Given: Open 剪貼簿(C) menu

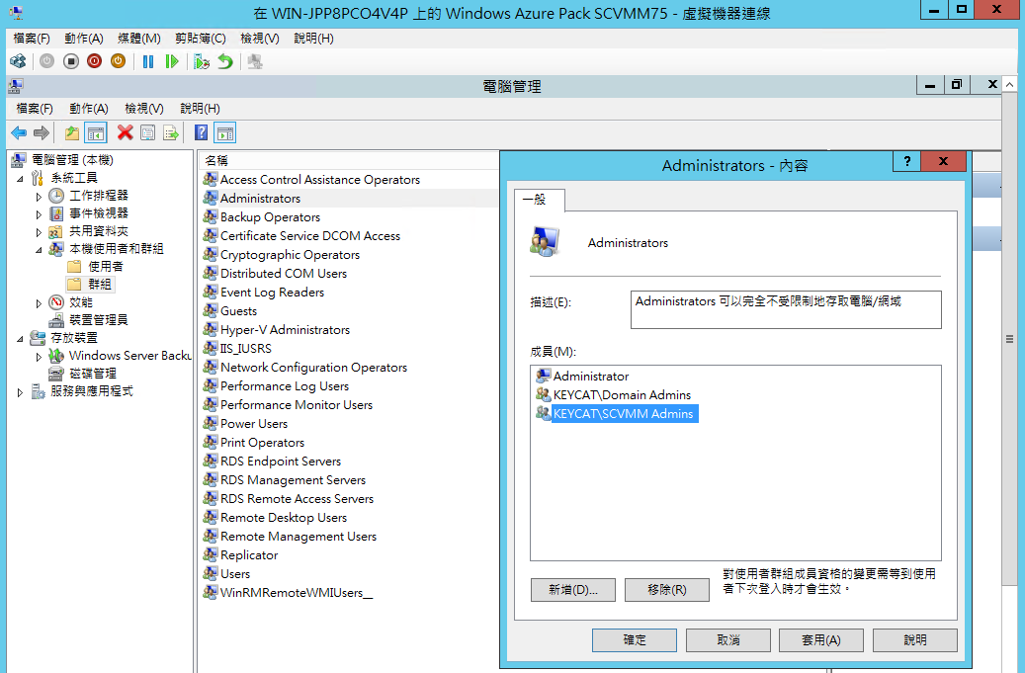Looking at the screenshot, I should (201, 39).
